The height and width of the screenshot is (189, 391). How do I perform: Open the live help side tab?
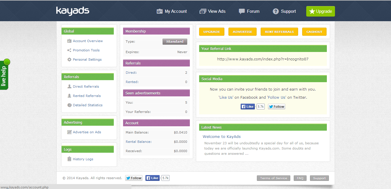(x=5, y=74)
